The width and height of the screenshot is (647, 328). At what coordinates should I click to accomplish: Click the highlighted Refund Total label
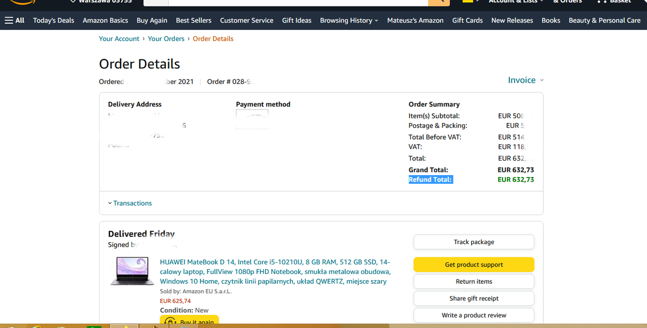pos(431,180)
